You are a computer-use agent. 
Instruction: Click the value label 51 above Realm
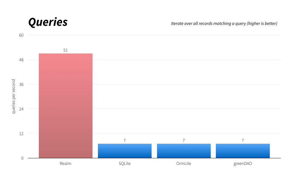pyautogui.click(x=65, y=50)
